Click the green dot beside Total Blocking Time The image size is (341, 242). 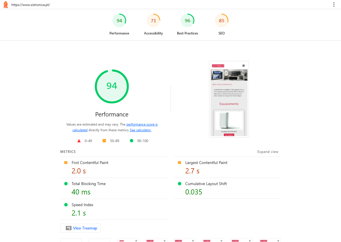(x=66, y=184)
